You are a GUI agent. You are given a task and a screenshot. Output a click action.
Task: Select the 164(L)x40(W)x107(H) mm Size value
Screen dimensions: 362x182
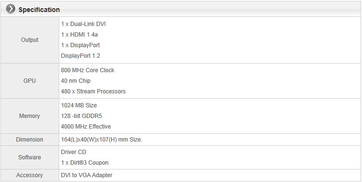[102, 140]
